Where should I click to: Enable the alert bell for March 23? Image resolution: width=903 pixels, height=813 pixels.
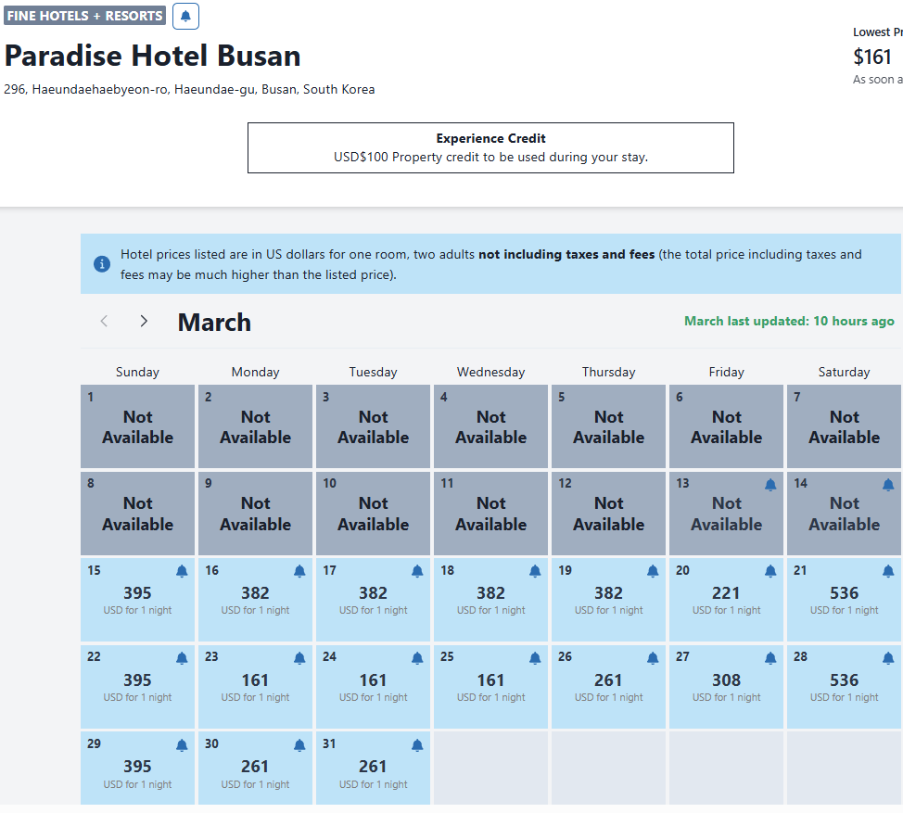[x=299, y=658]
